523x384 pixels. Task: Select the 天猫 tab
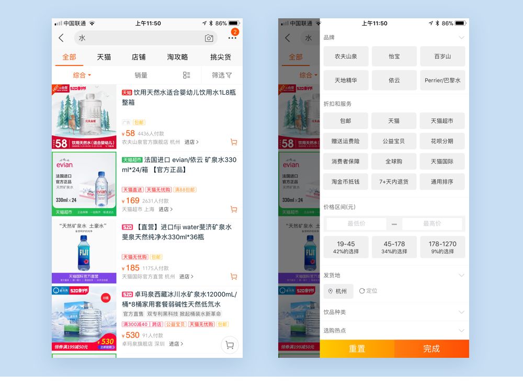tap(104, 57)
